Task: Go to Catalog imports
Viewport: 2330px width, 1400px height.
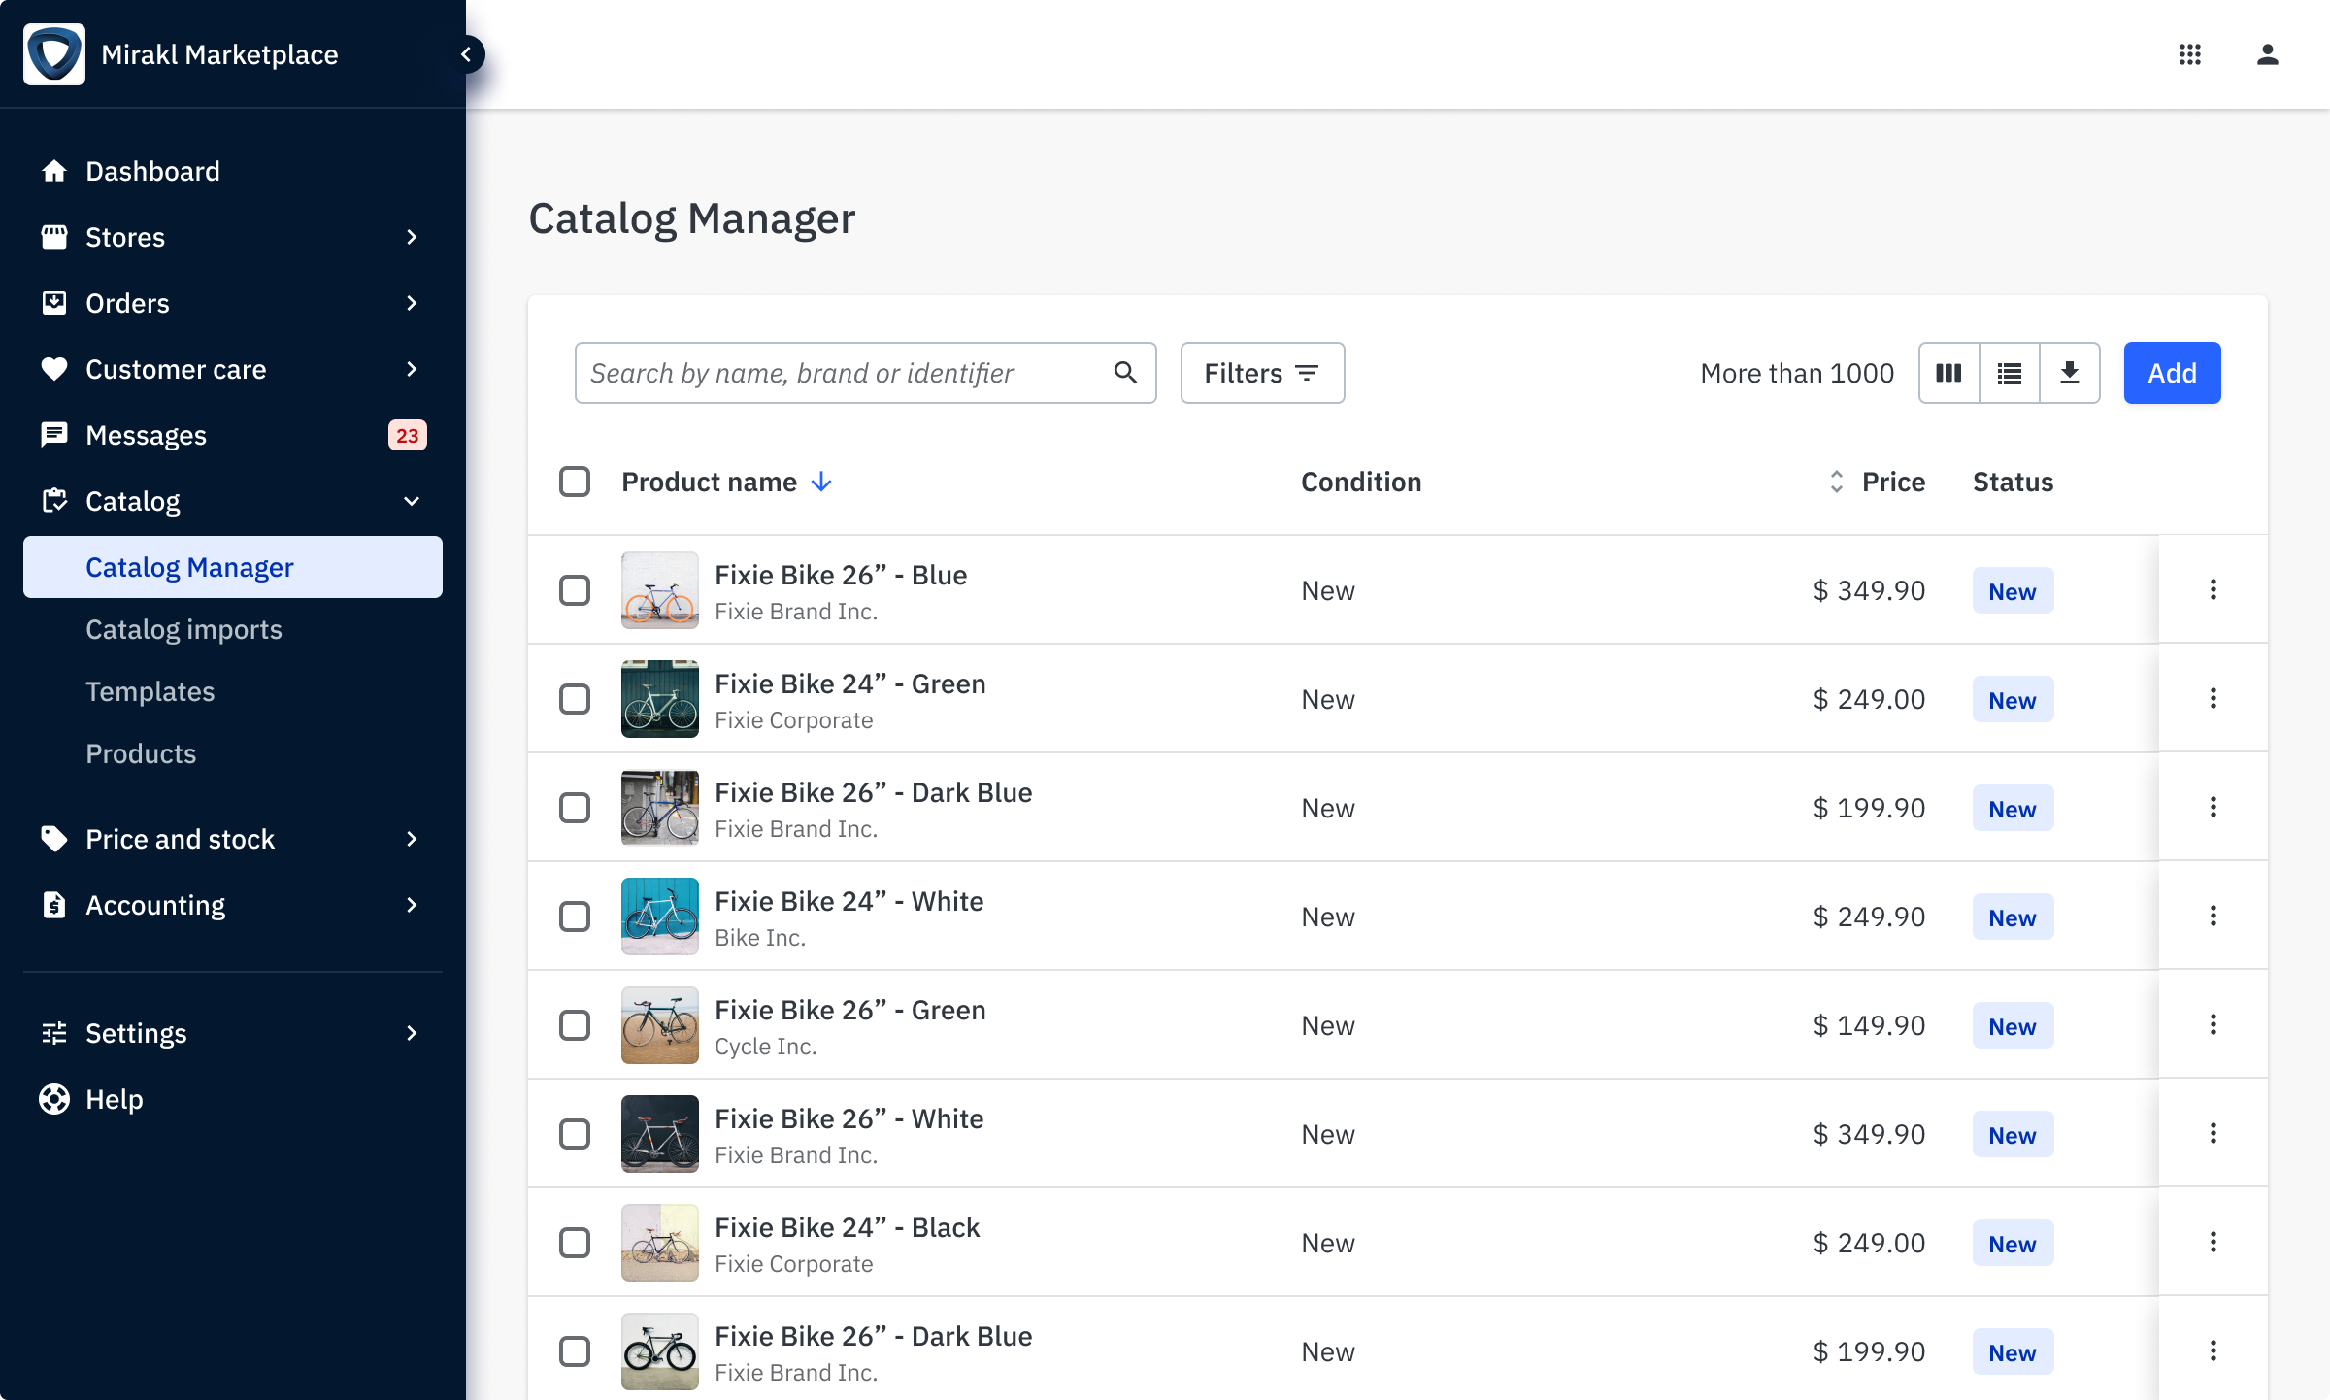Action: tap(183, 629)
